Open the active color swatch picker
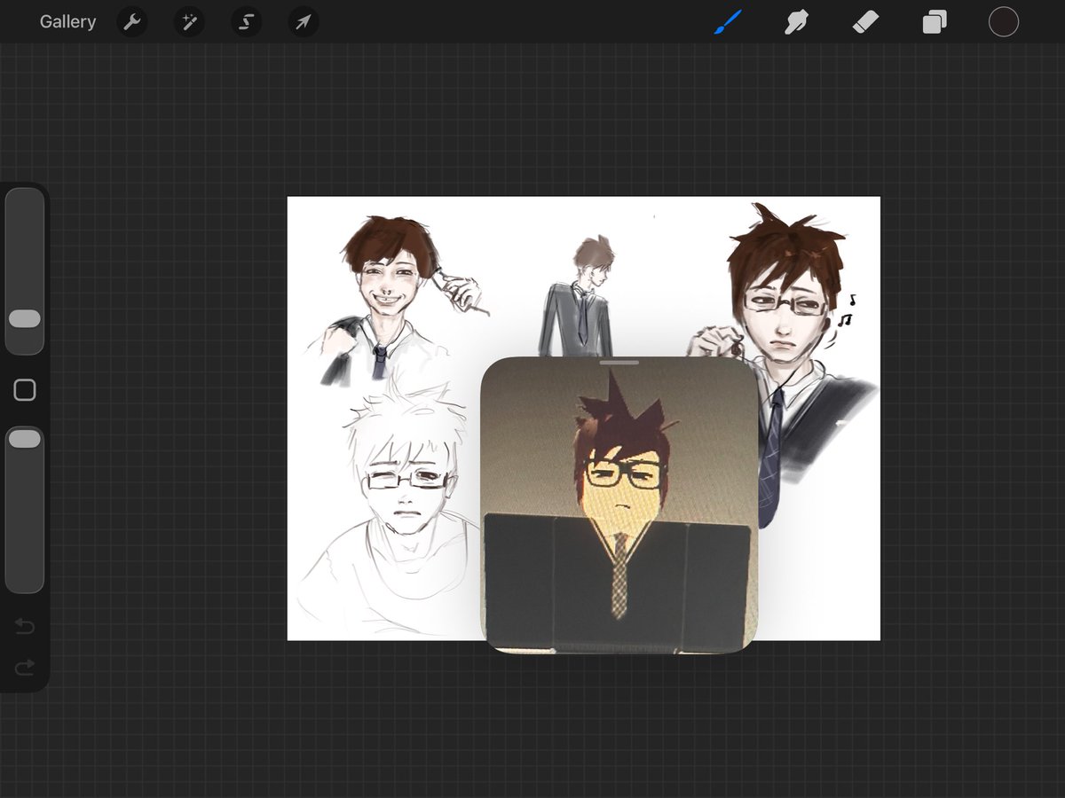Viewport: 1065px width, 798px height. [x=1004, y=22]
